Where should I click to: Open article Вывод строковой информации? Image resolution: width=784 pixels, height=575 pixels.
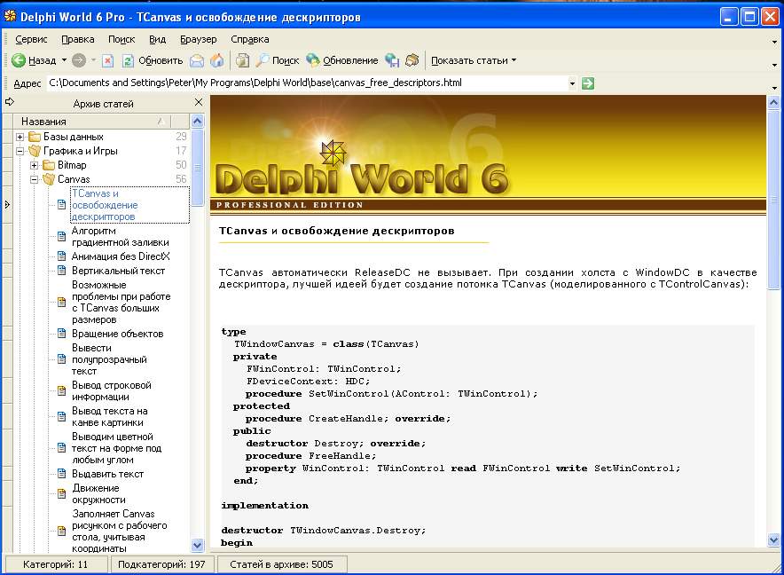111,390
